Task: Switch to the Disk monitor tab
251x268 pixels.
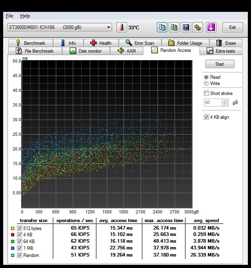Action: point(86,51)
